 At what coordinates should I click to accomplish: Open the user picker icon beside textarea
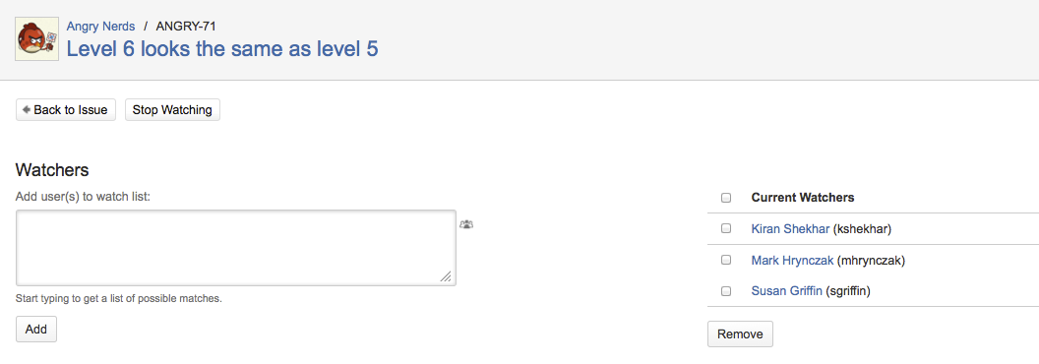point(466,224)
